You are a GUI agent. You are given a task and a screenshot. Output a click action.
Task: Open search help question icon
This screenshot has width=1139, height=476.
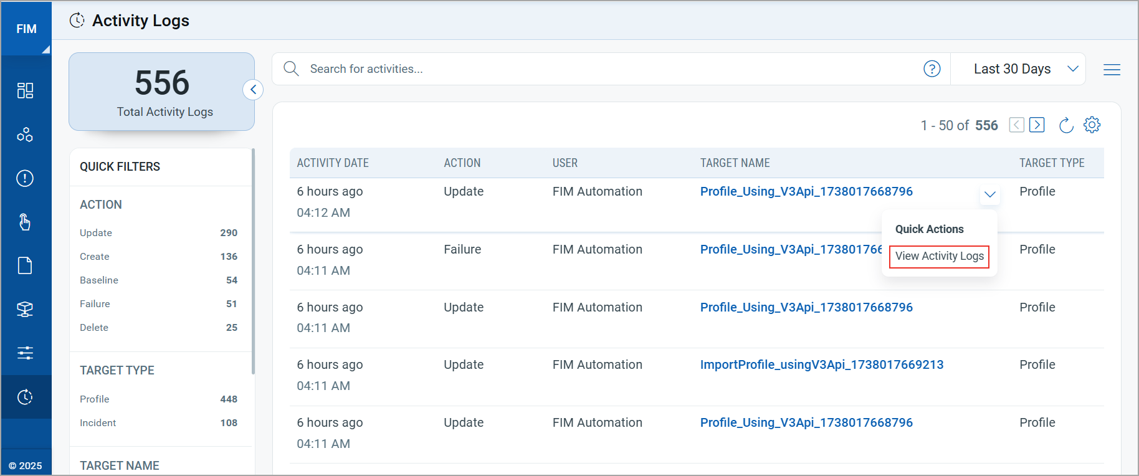pos(932,69)
